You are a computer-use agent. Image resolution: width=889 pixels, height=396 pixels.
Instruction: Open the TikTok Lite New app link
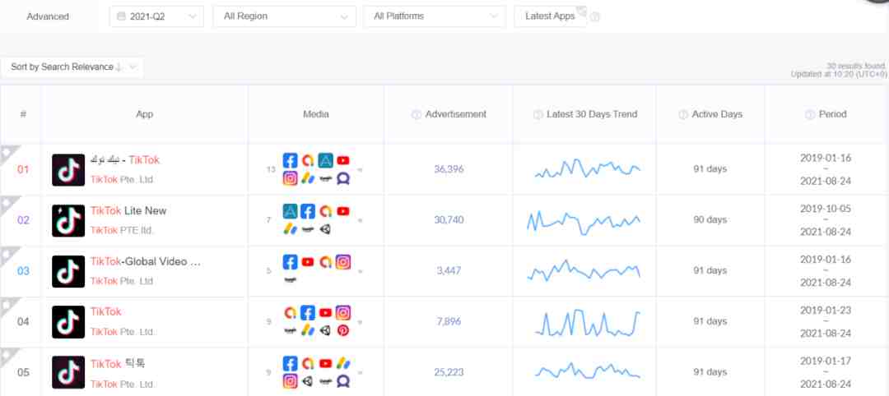(128, 211)
